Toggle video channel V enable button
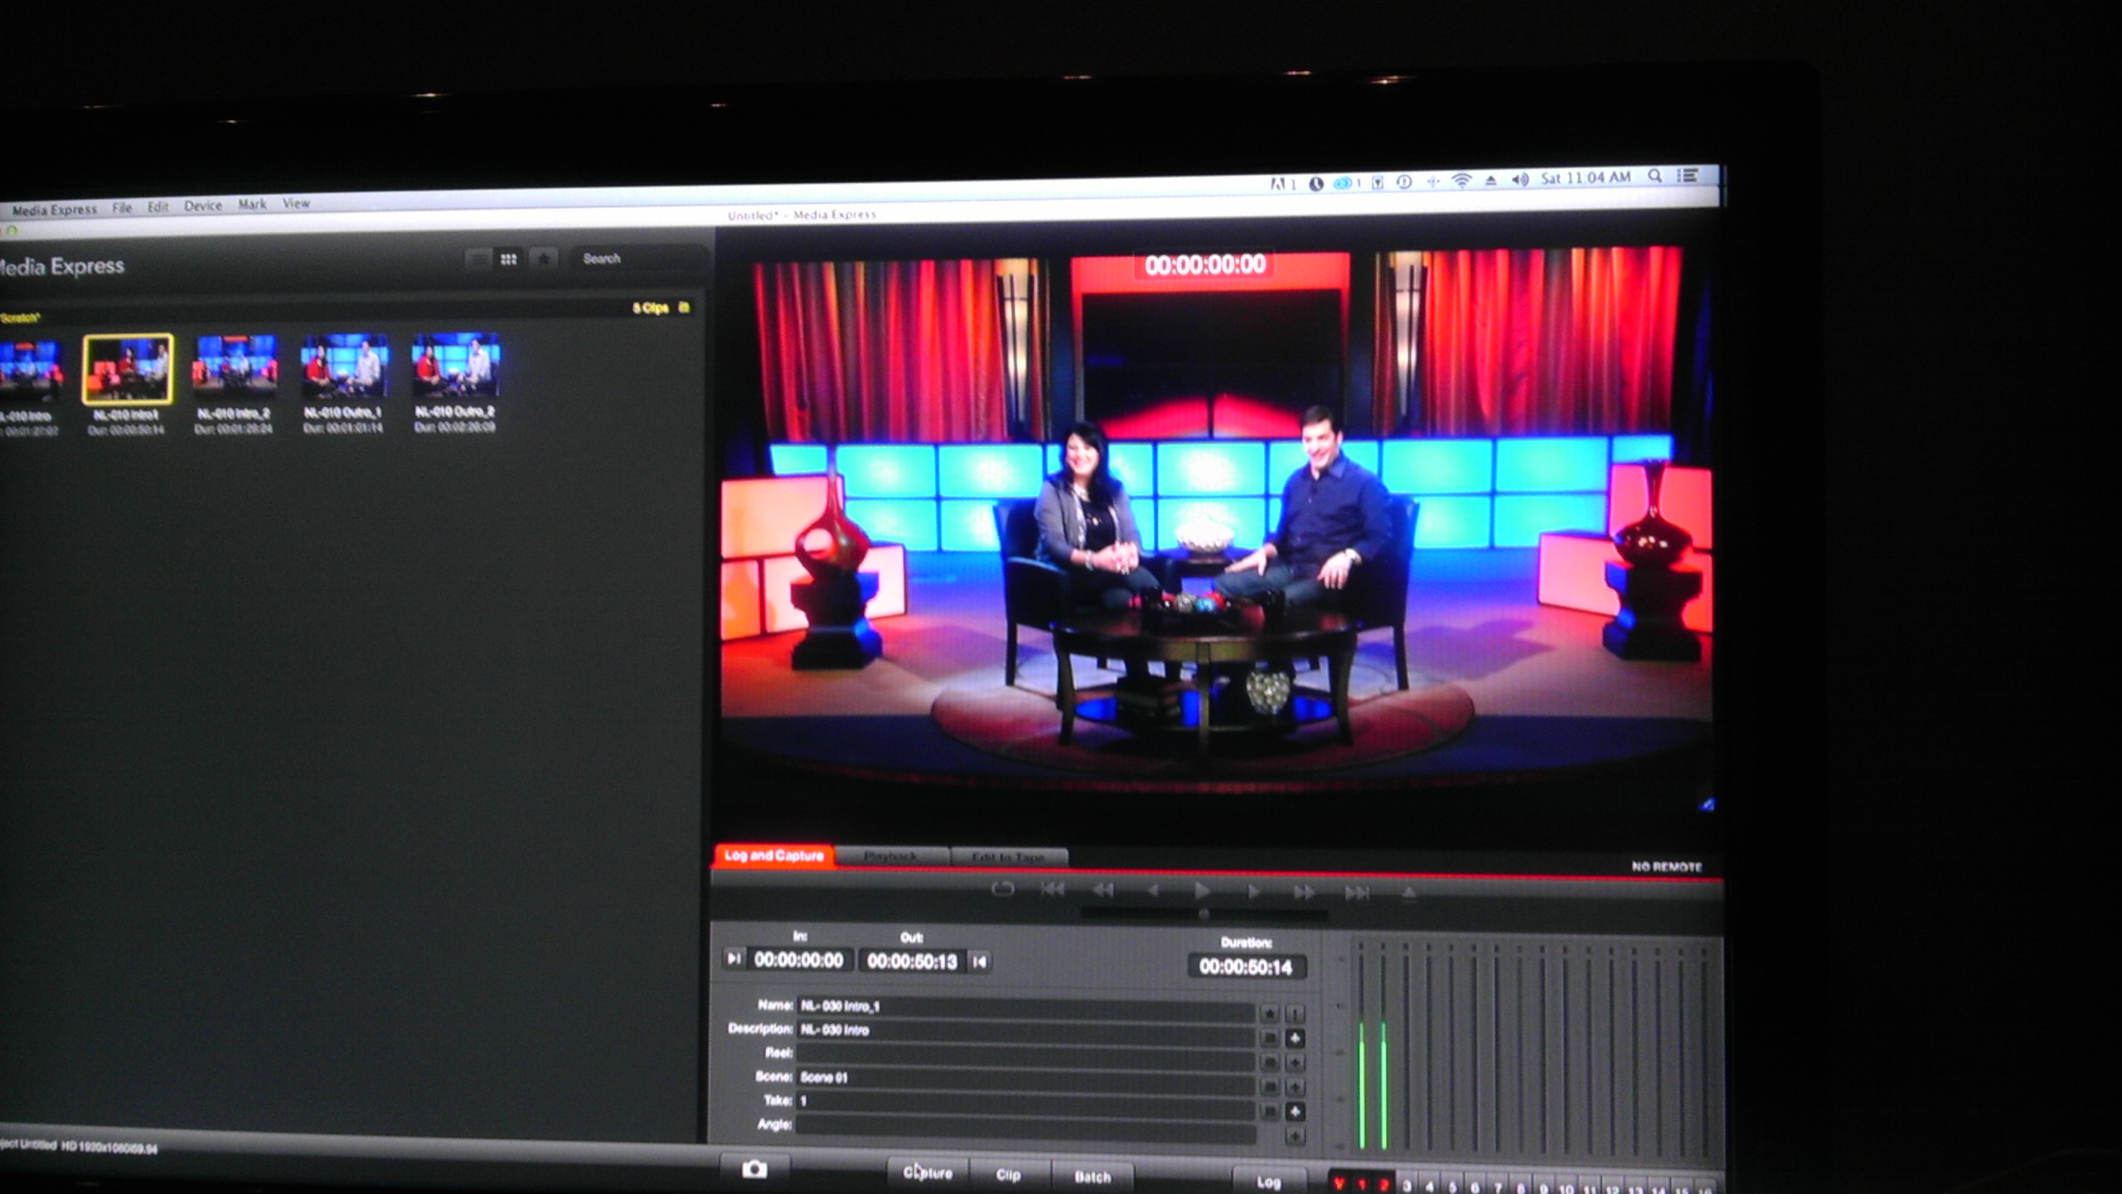The image size is (2122, 1194). (1339, 1184)
